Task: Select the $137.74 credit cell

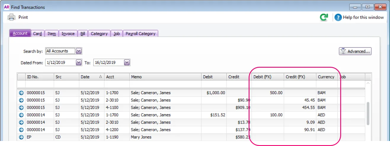Action: pos(239,130)
